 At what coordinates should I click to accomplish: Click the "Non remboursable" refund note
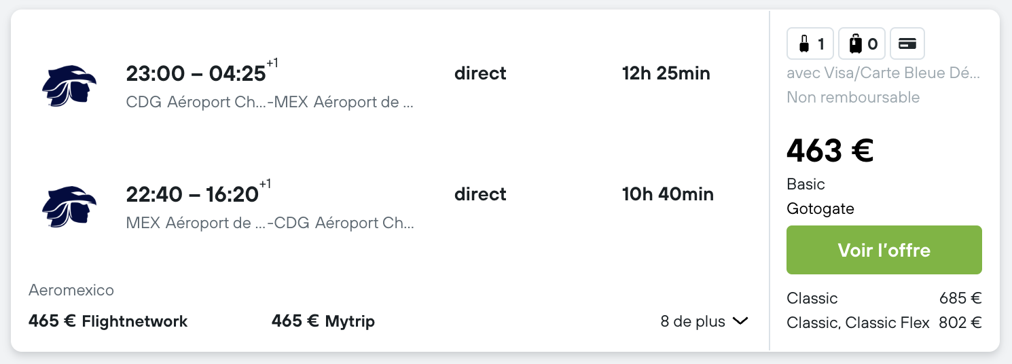click(x=853, y=97)
